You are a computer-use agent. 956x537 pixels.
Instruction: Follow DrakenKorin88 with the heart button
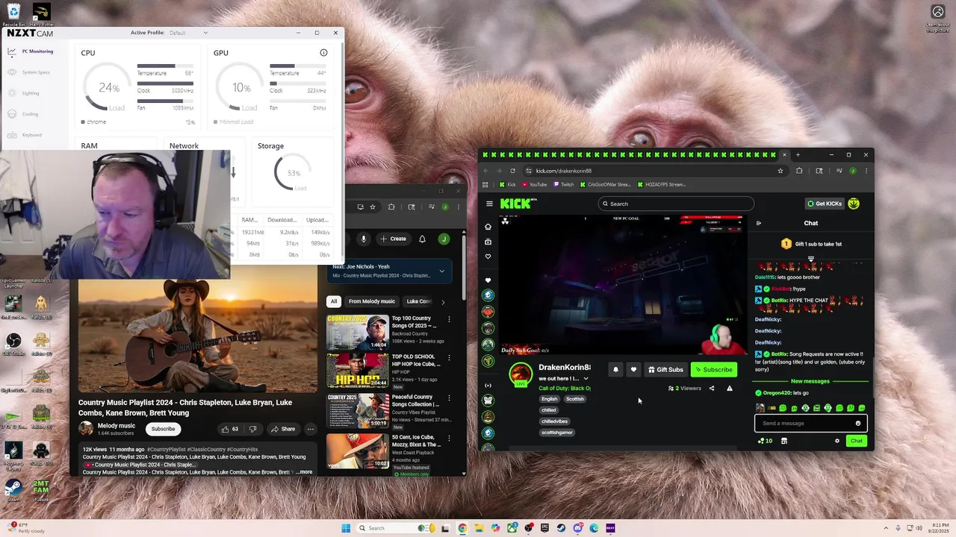tap(633, 369)
